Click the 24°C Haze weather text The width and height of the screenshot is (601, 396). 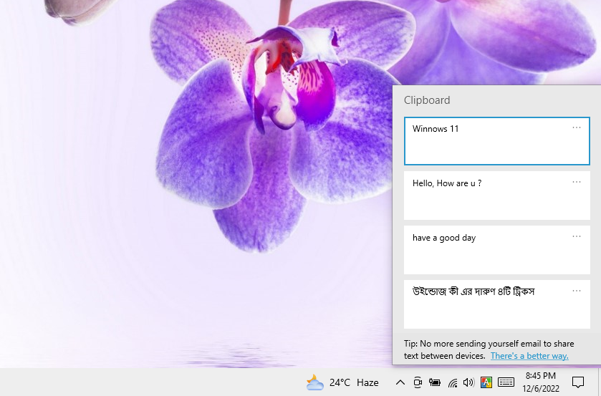tap(354, 382)
